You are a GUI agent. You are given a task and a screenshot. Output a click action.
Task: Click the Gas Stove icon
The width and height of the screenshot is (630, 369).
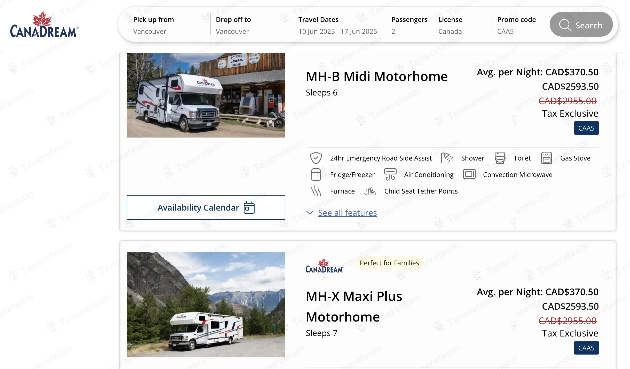[x=546, y=158]
